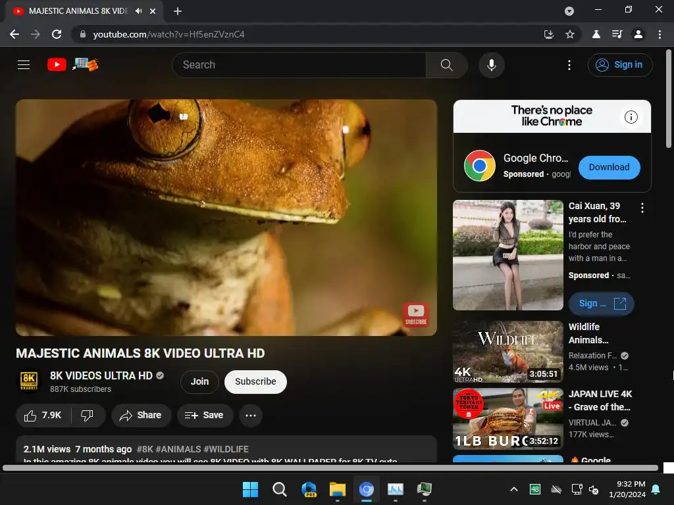Click the address bar URL

(x=168, y=34)
